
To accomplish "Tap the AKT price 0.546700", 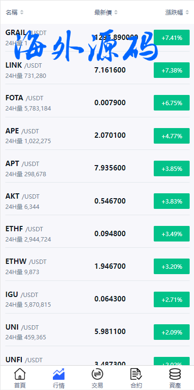I will coord(110,201).
